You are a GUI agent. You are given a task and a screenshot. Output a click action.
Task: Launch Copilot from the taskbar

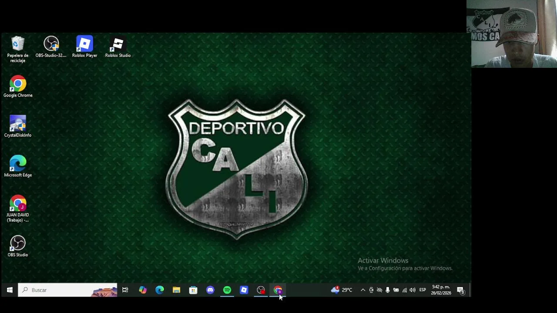(143, 290)
